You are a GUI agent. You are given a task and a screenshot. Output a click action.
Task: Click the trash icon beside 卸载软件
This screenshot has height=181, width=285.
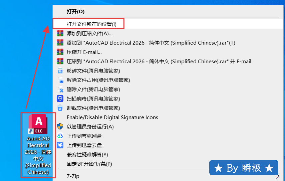pos(60,108)
